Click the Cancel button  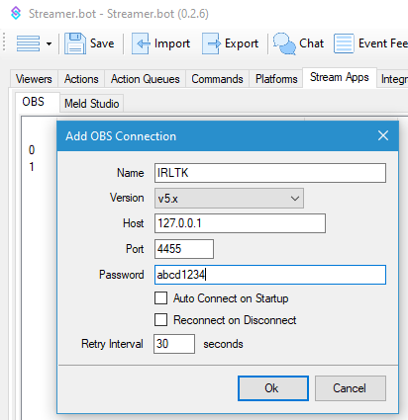pyautogui.click(x=351, y=388)
